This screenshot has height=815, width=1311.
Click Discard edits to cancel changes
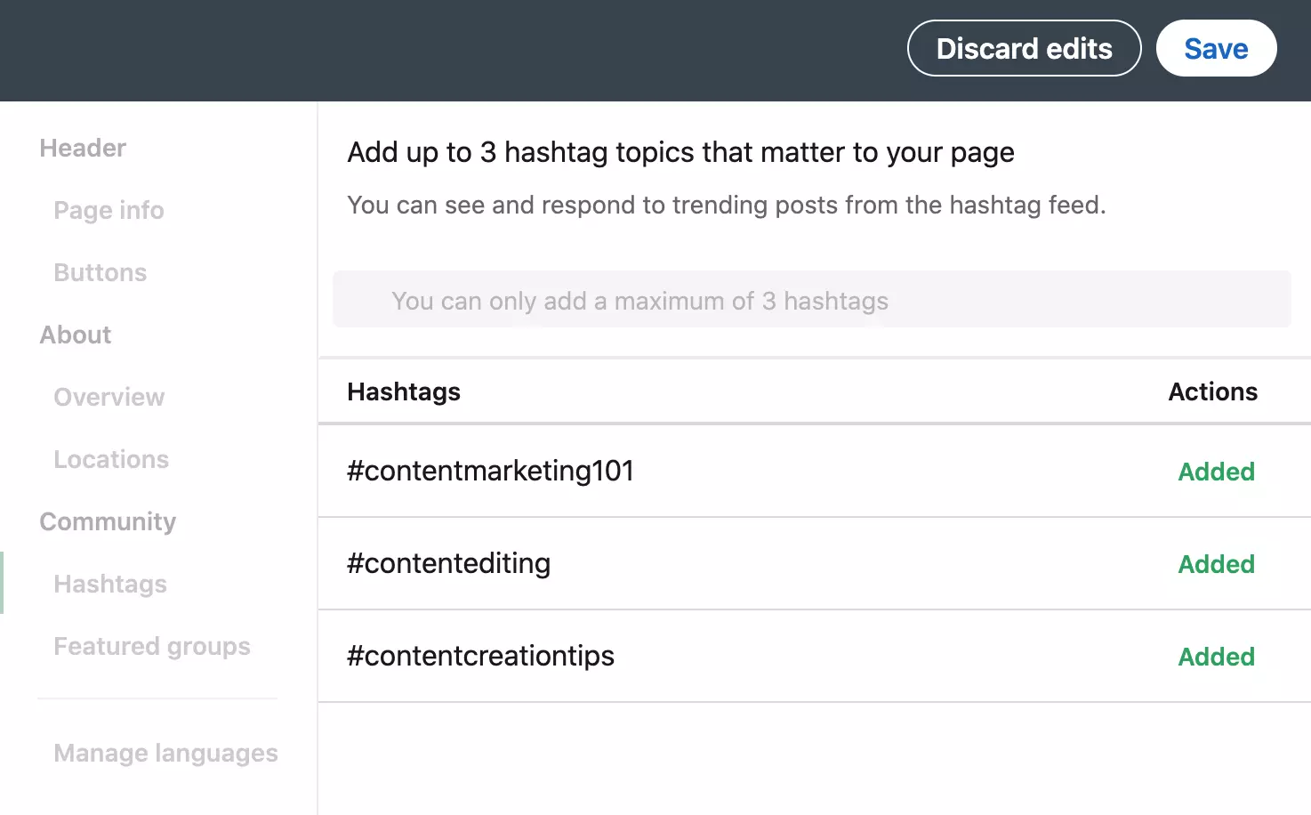[1023, 48]
